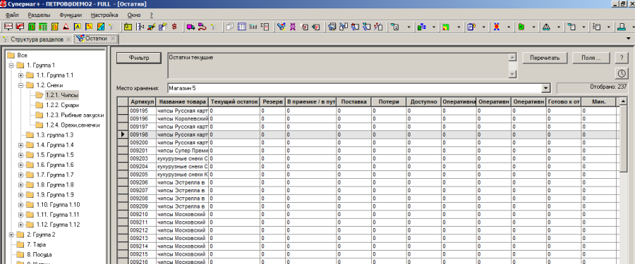
Task: Click the Артикул column header
Action: coord(142,102)
